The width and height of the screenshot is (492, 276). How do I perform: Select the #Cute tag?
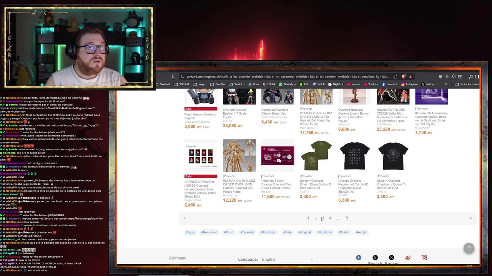tap(288, 232)
